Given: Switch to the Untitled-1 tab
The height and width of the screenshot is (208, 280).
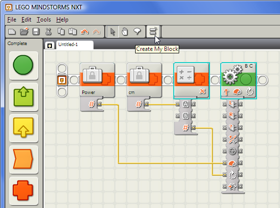Looking at the screenshot, I should click(x=75, y=45).
